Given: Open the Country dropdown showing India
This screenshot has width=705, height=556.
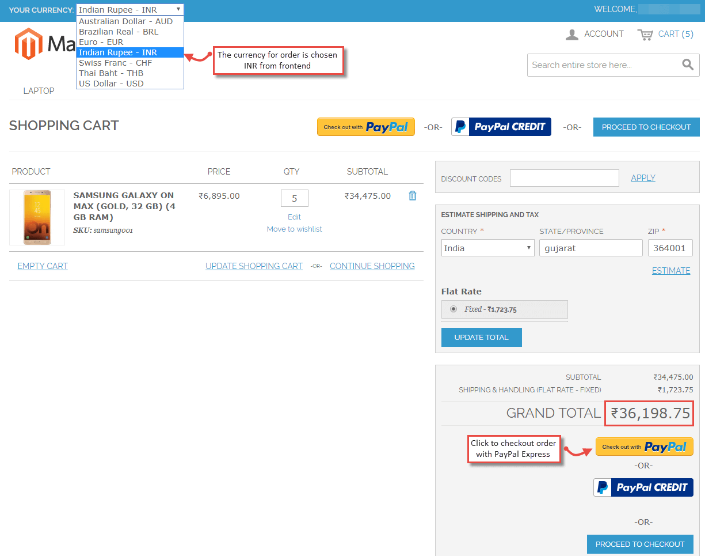Looking at the screenshot, I should [x=488, y=248].
